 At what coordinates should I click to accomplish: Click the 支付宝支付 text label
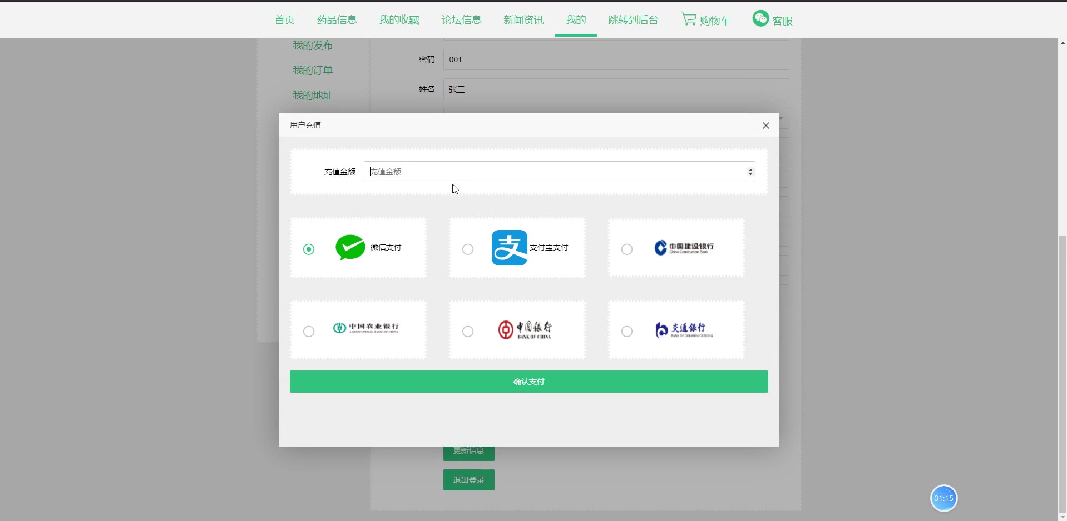[x=549, y=247]
